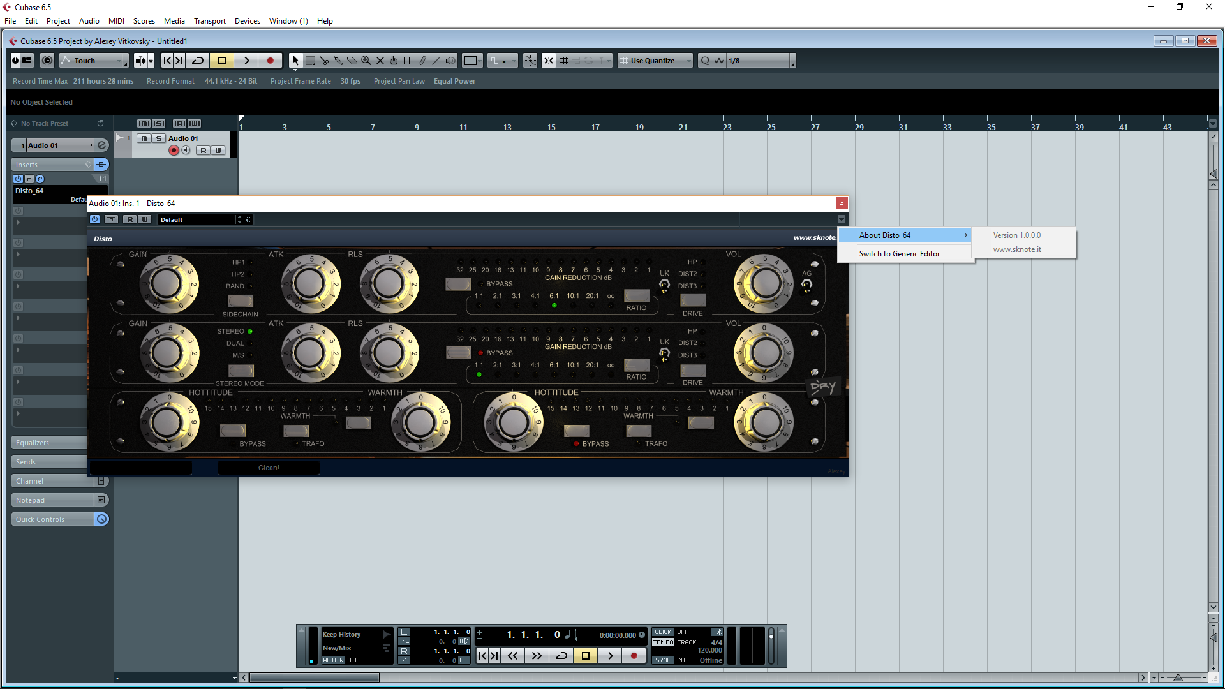The width and height of the screenshot is (1225, 689).
Task: Select the Glue tool
Action: click(338, 61)
